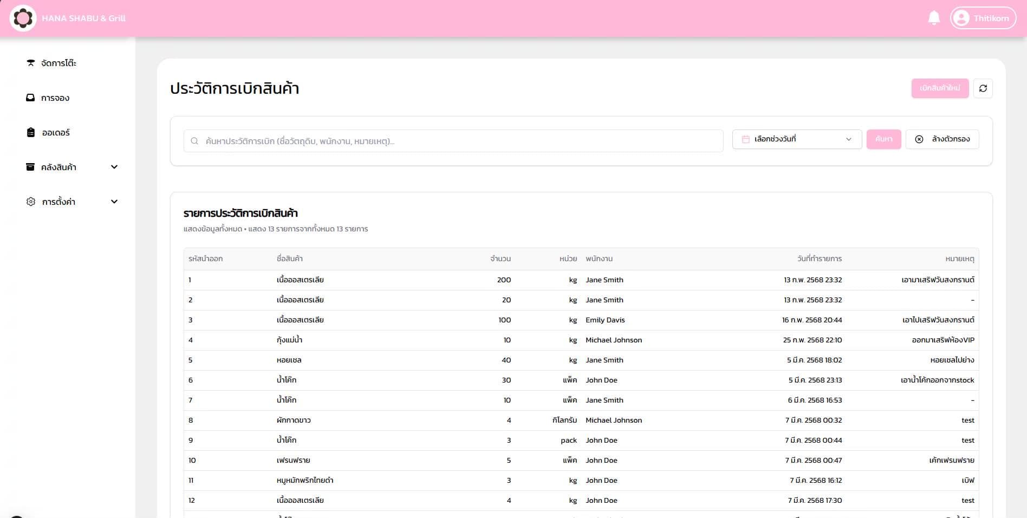The image size is (1027, 518).
Task: Expand the การตั้งค่า submenu chevron
Action: 114,201
